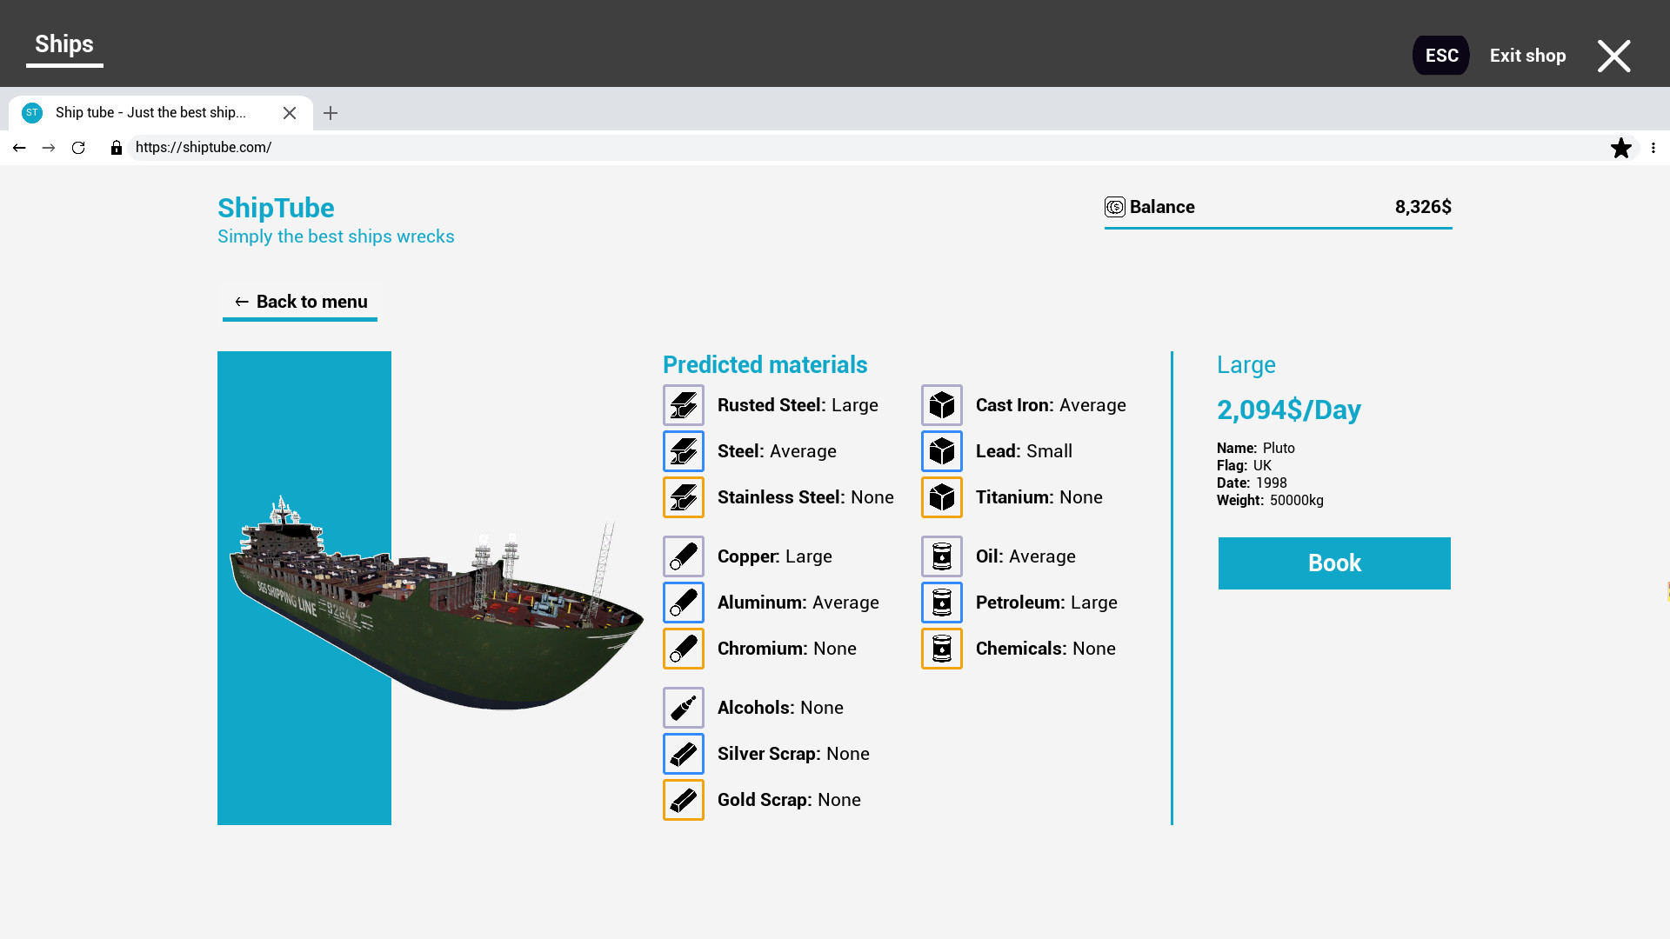Select the Ships tab at top
Screen dimensions: 1670x939
64,43
